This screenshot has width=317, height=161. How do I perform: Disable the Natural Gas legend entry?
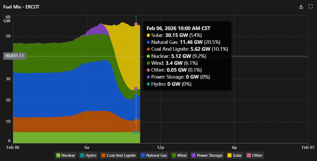154,155
